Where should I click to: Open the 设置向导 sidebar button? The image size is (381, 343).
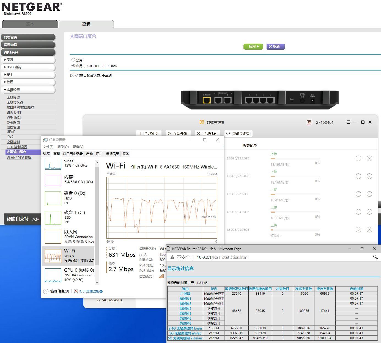(28, 45)
